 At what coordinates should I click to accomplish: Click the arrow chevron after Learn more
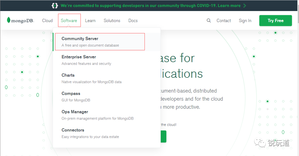[244, 6]
